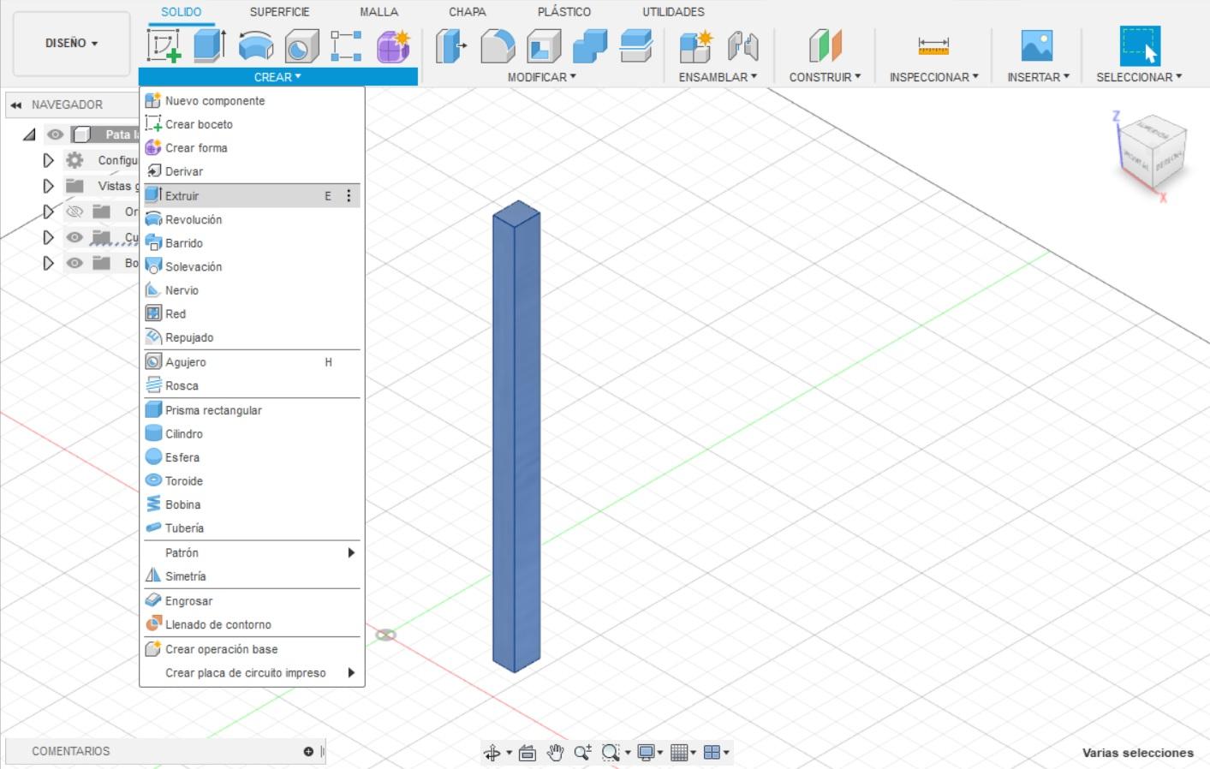Select the look-at icon in the navigation bar
The height and width of the screenshot is (769, 1210).
[x=528, y=753]
